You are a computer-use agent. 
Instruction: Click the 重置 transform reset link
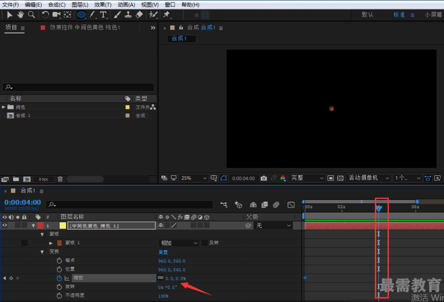tap(163, 252)
